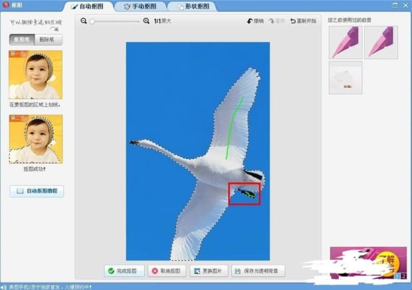Set the view to 1:1 原大

[162, 21]
